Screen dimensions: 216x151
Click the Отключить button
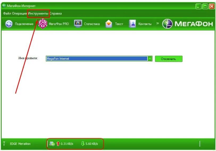[169, 59]
